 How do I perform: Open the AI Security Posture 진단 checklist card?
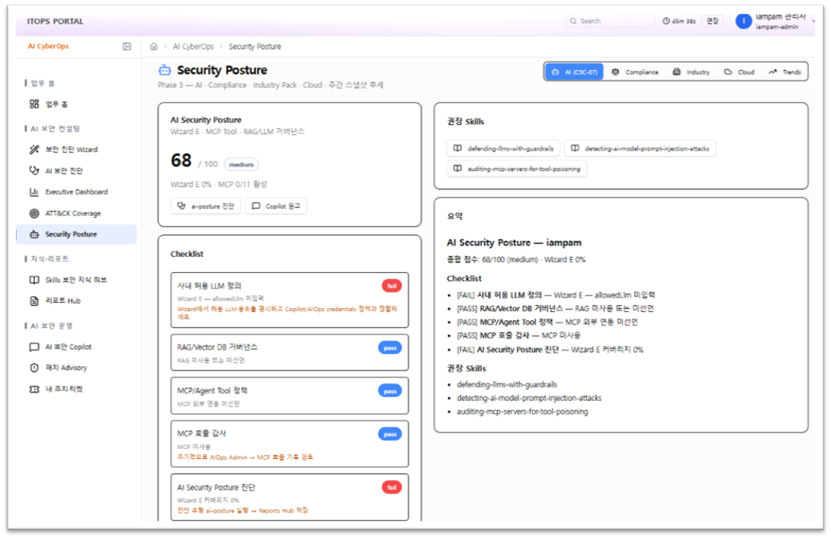[290, 497]
